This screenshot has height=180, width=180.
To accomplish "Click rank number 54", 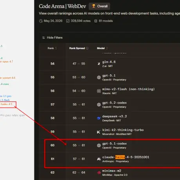I will (x=52, y=64).
